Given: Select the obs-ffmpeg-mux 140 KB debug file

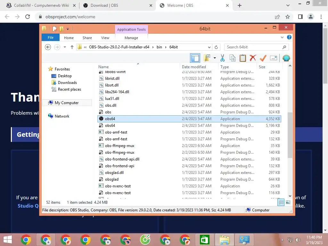Looking at the screenshot, I should point(189,152).
